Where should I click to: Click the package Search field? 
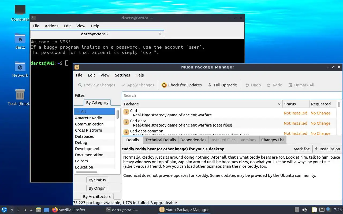(232, 95)
